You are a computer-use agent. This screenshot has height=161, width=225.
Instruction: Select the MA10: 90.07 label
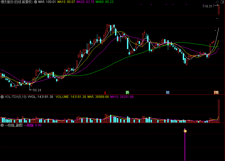coord(66,2)
